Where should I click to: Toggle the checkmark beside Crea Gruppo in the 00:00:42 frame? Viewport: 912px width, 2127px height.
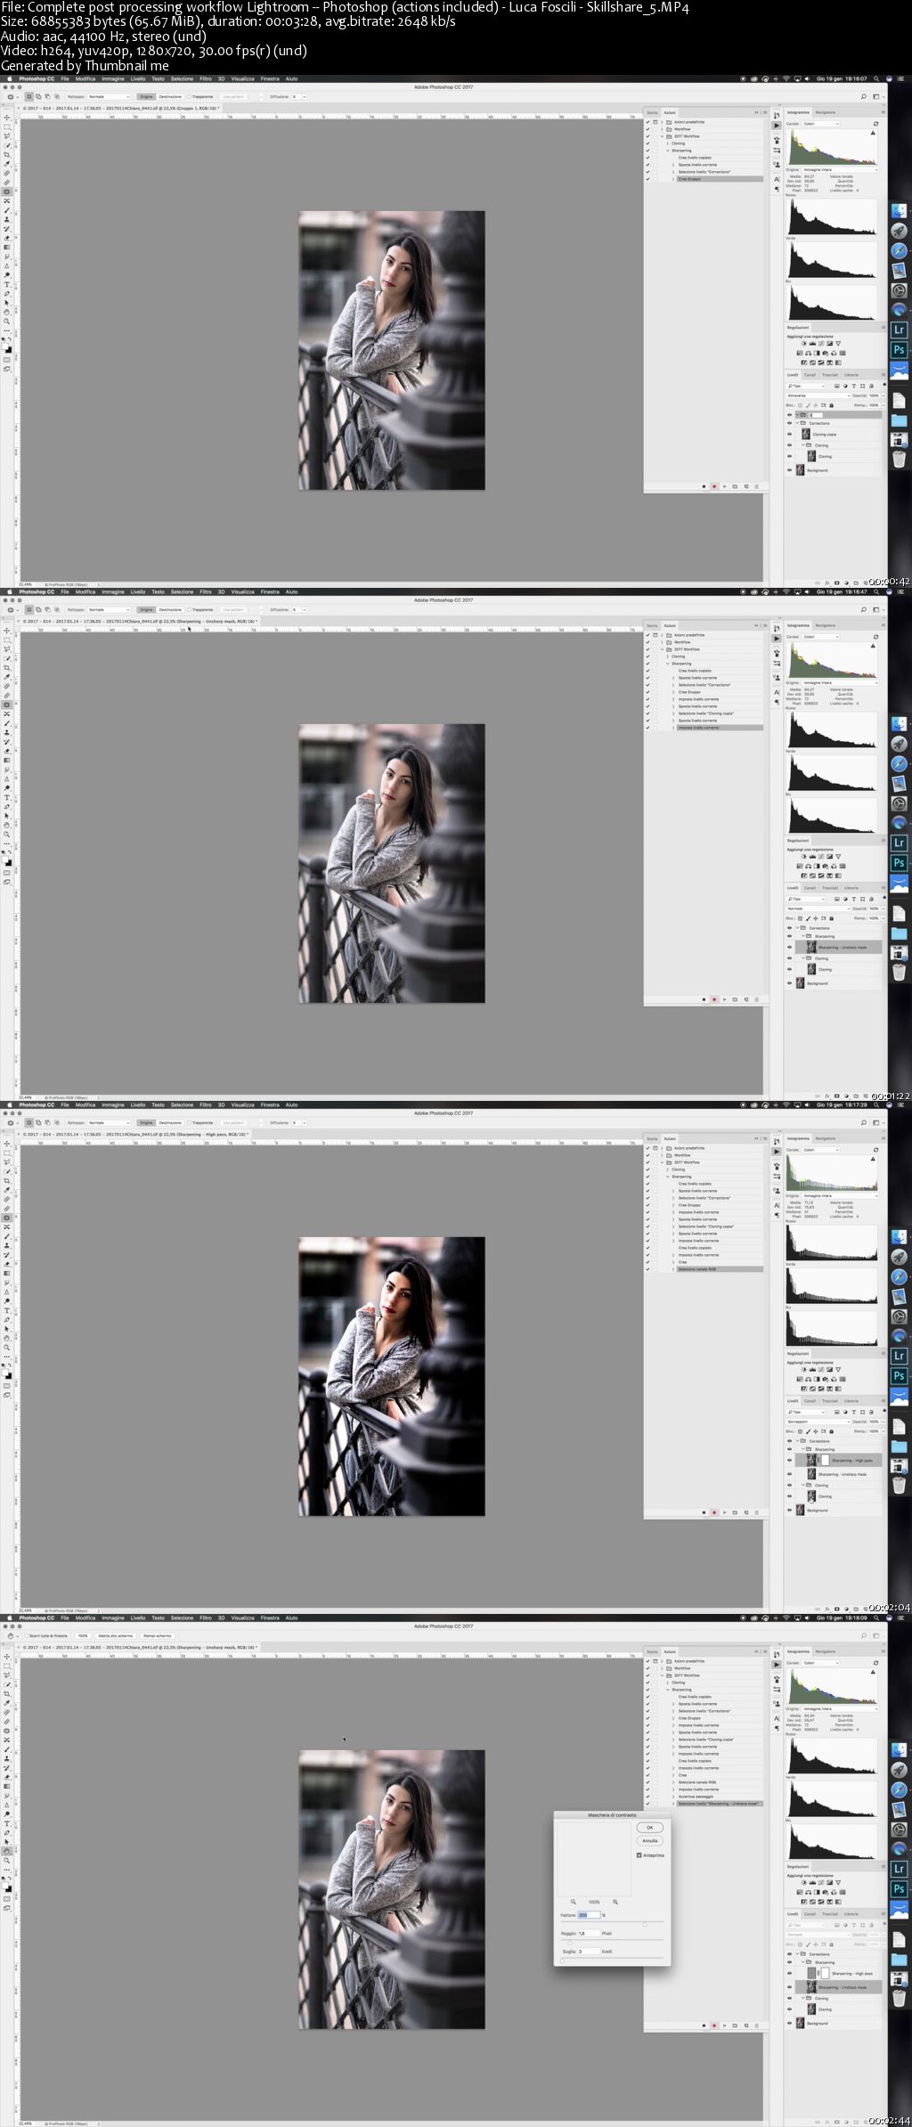point(647,179)
